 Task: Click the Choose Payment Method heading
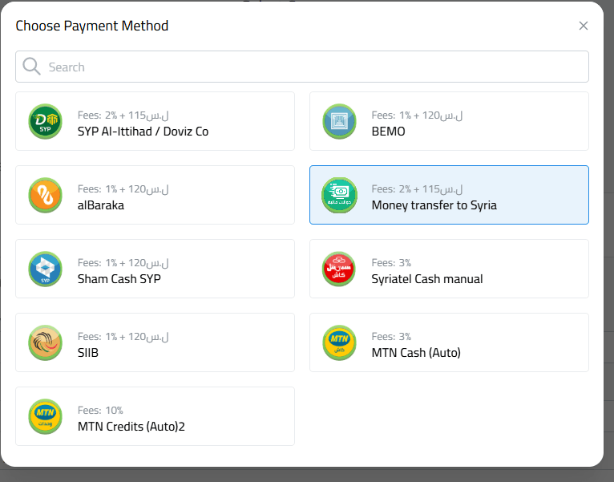(x=92, y=26)
